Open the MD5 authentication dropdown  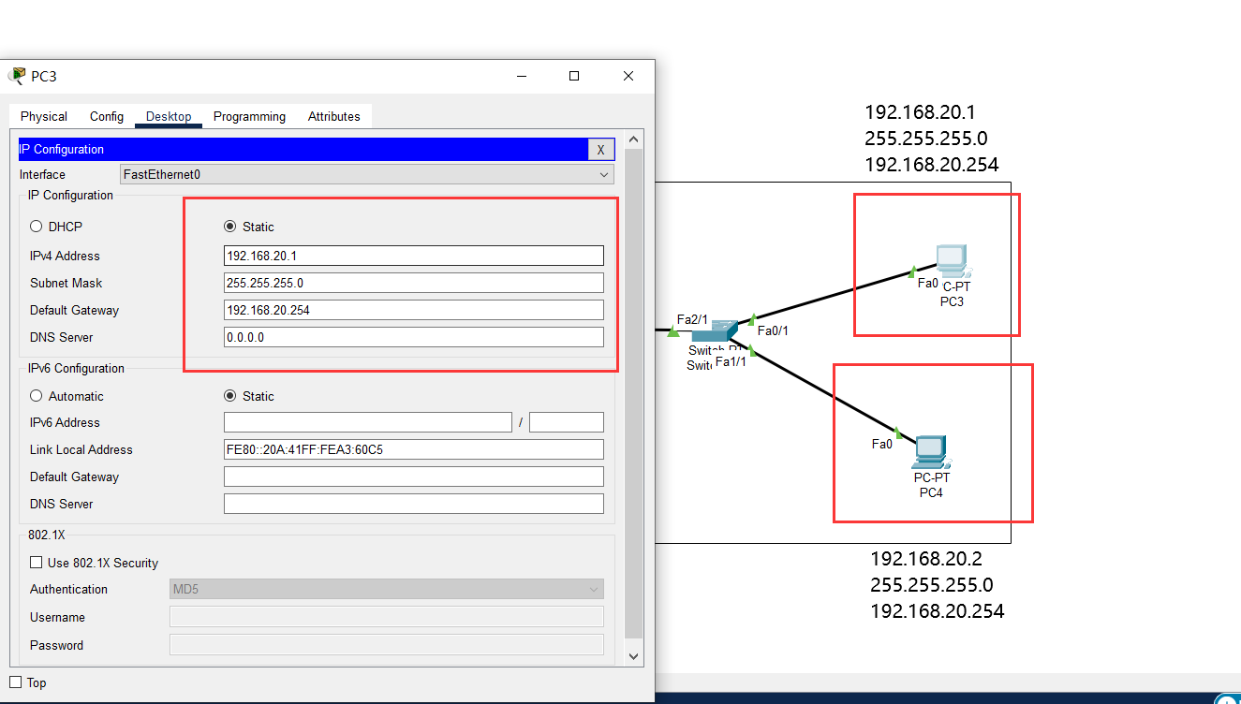pyautogui.click(x=387, y=589)
